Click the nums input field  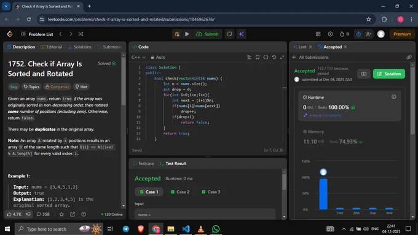pyautogui.click(x=205, y=214)
